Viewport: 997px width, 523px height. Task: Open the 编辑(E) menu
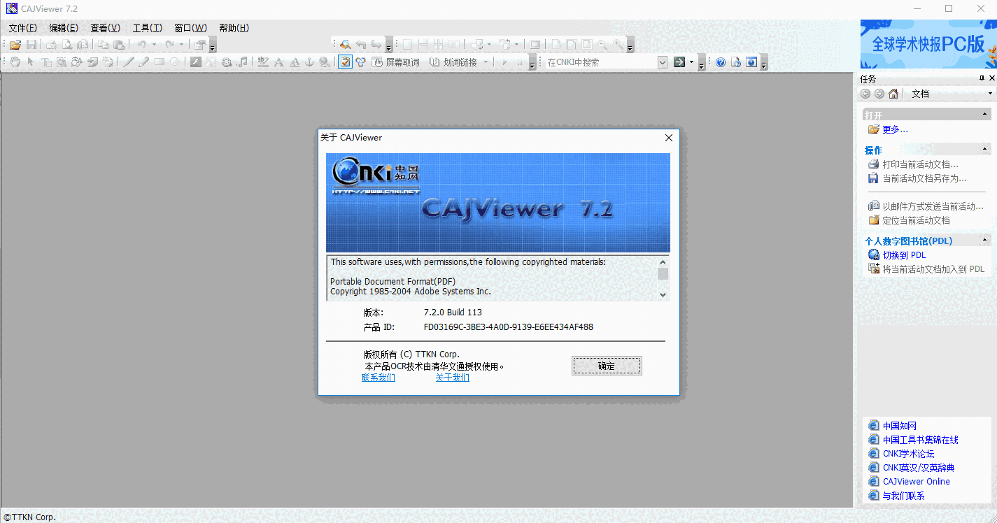tap(64, 28)
